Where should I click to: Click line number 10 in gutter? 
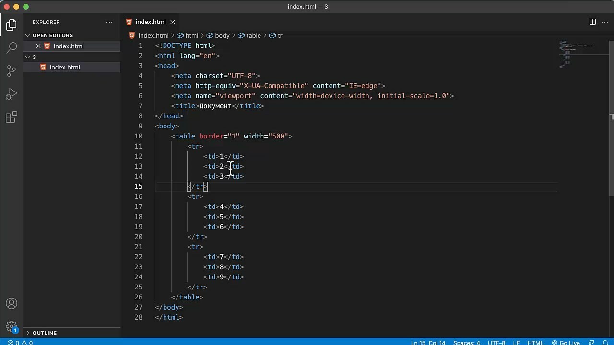coord(138,136)
